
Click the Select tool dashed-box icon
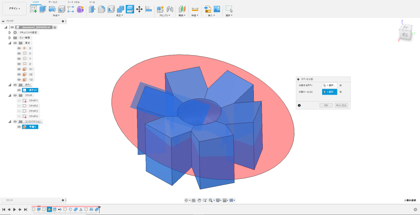tap(229, 9)
